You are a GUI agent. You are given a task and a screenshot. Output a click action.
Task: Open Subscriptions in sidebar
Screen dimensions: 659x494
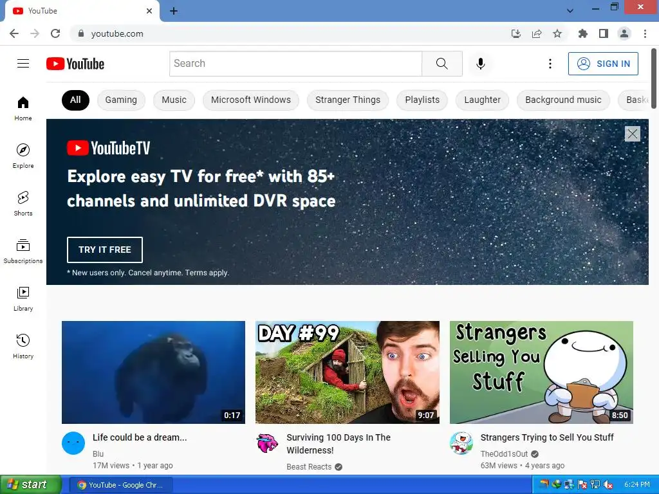(23, 252)
